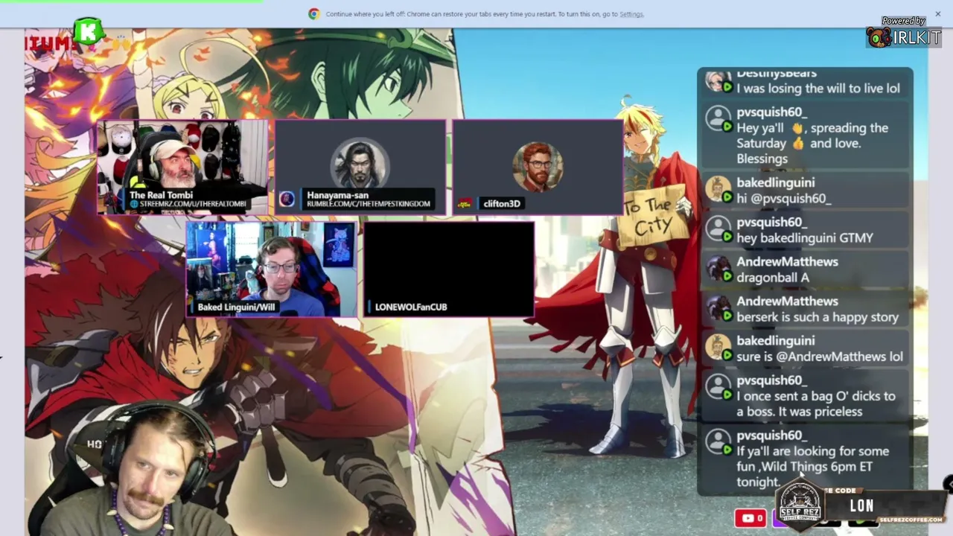This screenshot has height=536, width=953.
Task: Click the 'It was priceless' boss message
Action: (x=816, y=404)
